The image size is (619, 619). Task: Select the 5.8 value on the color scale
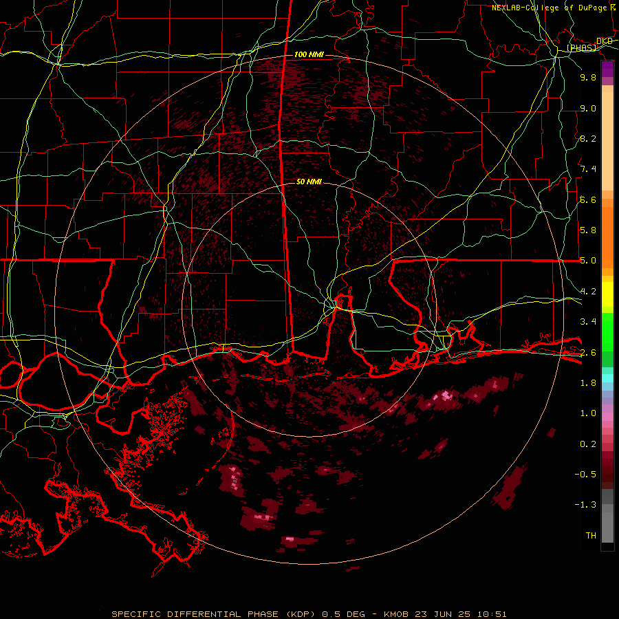coord(588,230)
